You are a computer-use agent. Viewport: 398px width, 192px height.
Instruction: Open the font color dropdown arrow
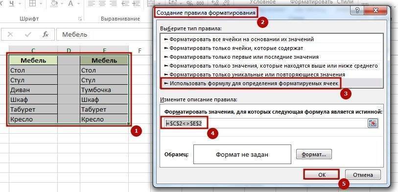(78, 3)
